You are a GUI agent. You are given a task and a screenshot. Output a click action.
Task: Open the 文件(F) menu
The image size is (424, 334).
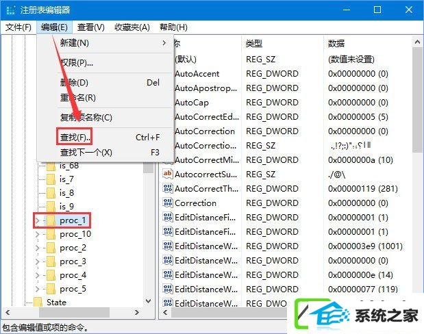(18, 27)
